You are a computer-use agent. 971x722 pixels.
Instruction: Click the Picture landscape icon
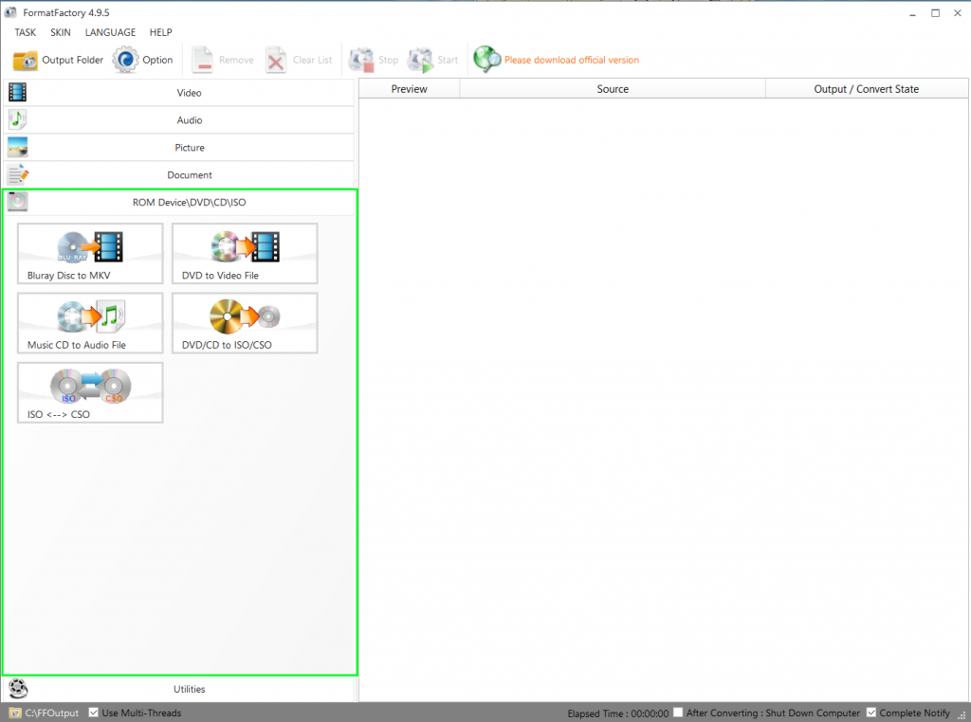[17, 147]
